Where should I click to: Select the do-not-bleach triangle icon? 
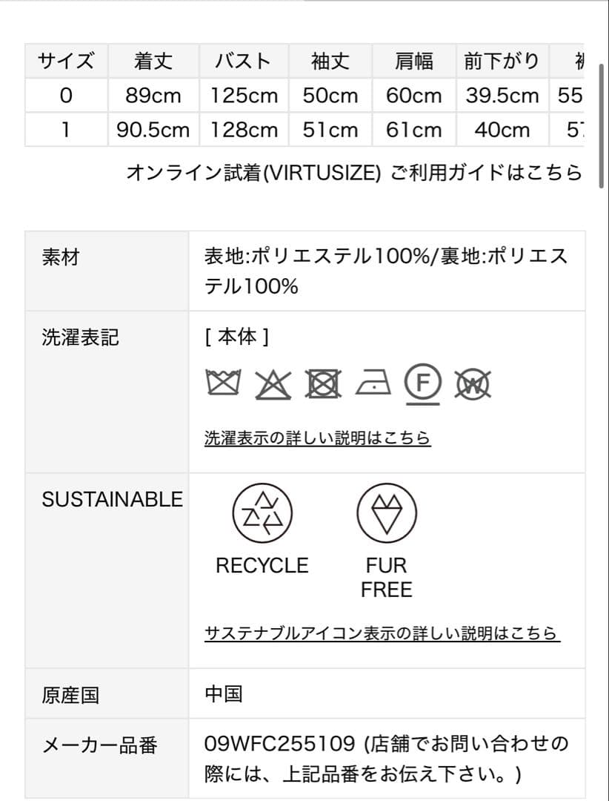pos(272,383)
